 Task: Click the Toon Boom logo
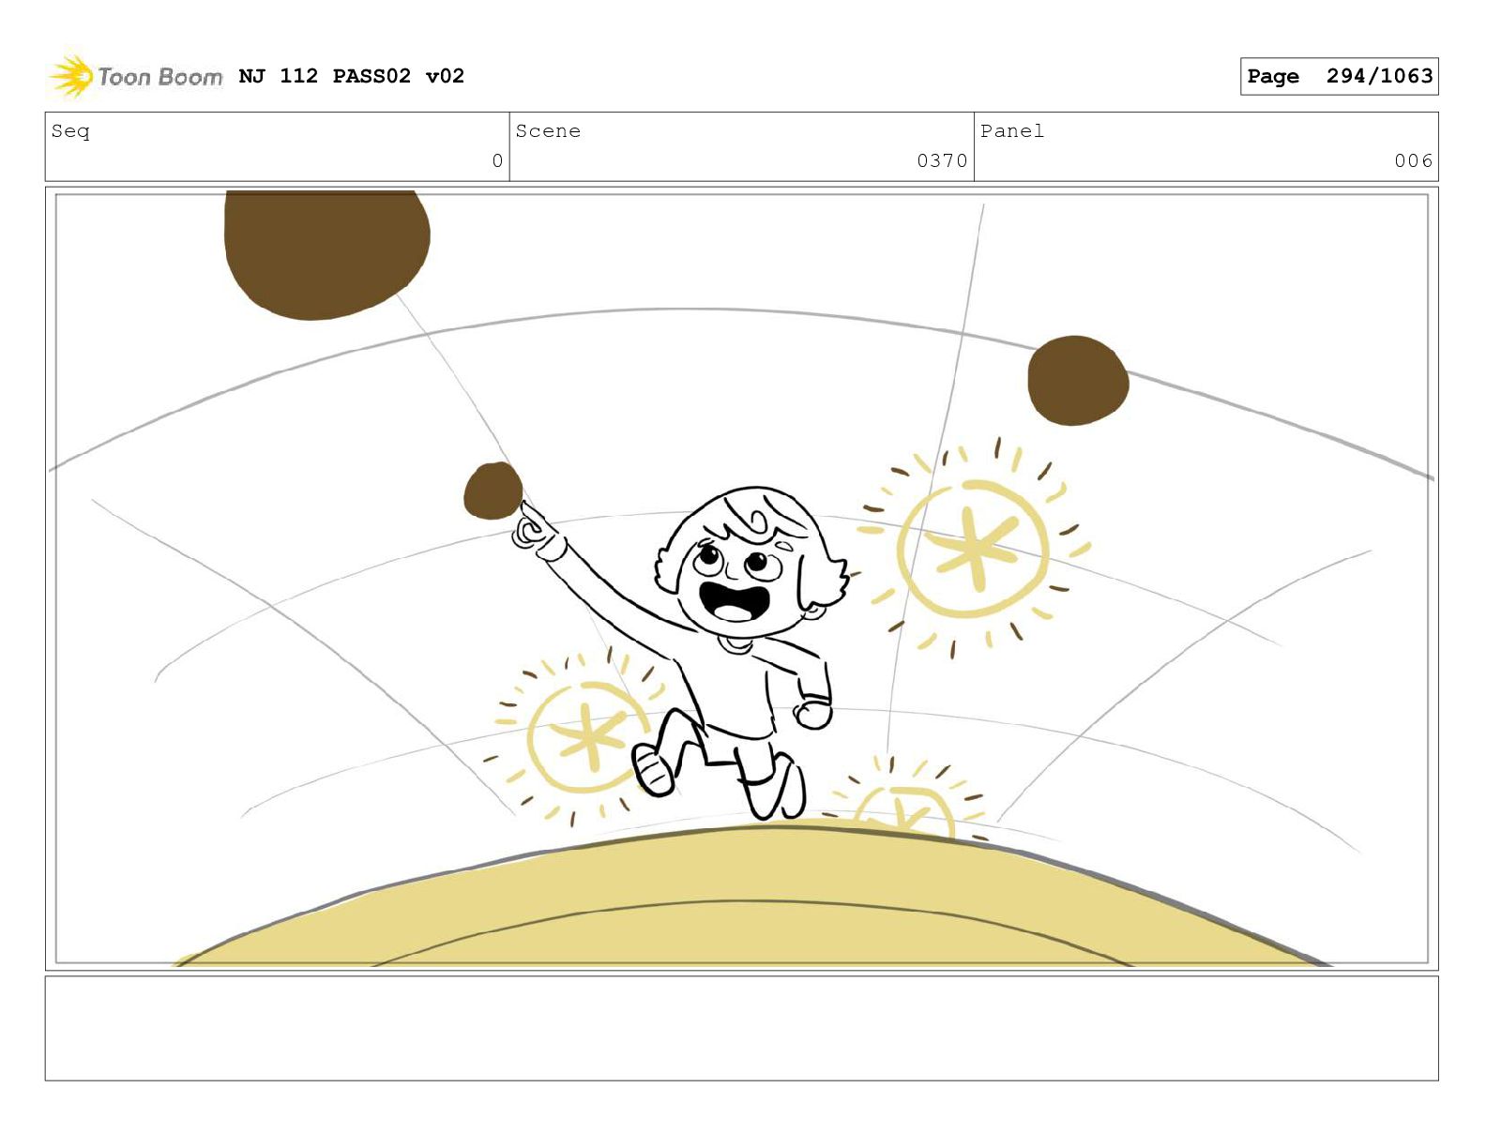[x=136, y=76]
